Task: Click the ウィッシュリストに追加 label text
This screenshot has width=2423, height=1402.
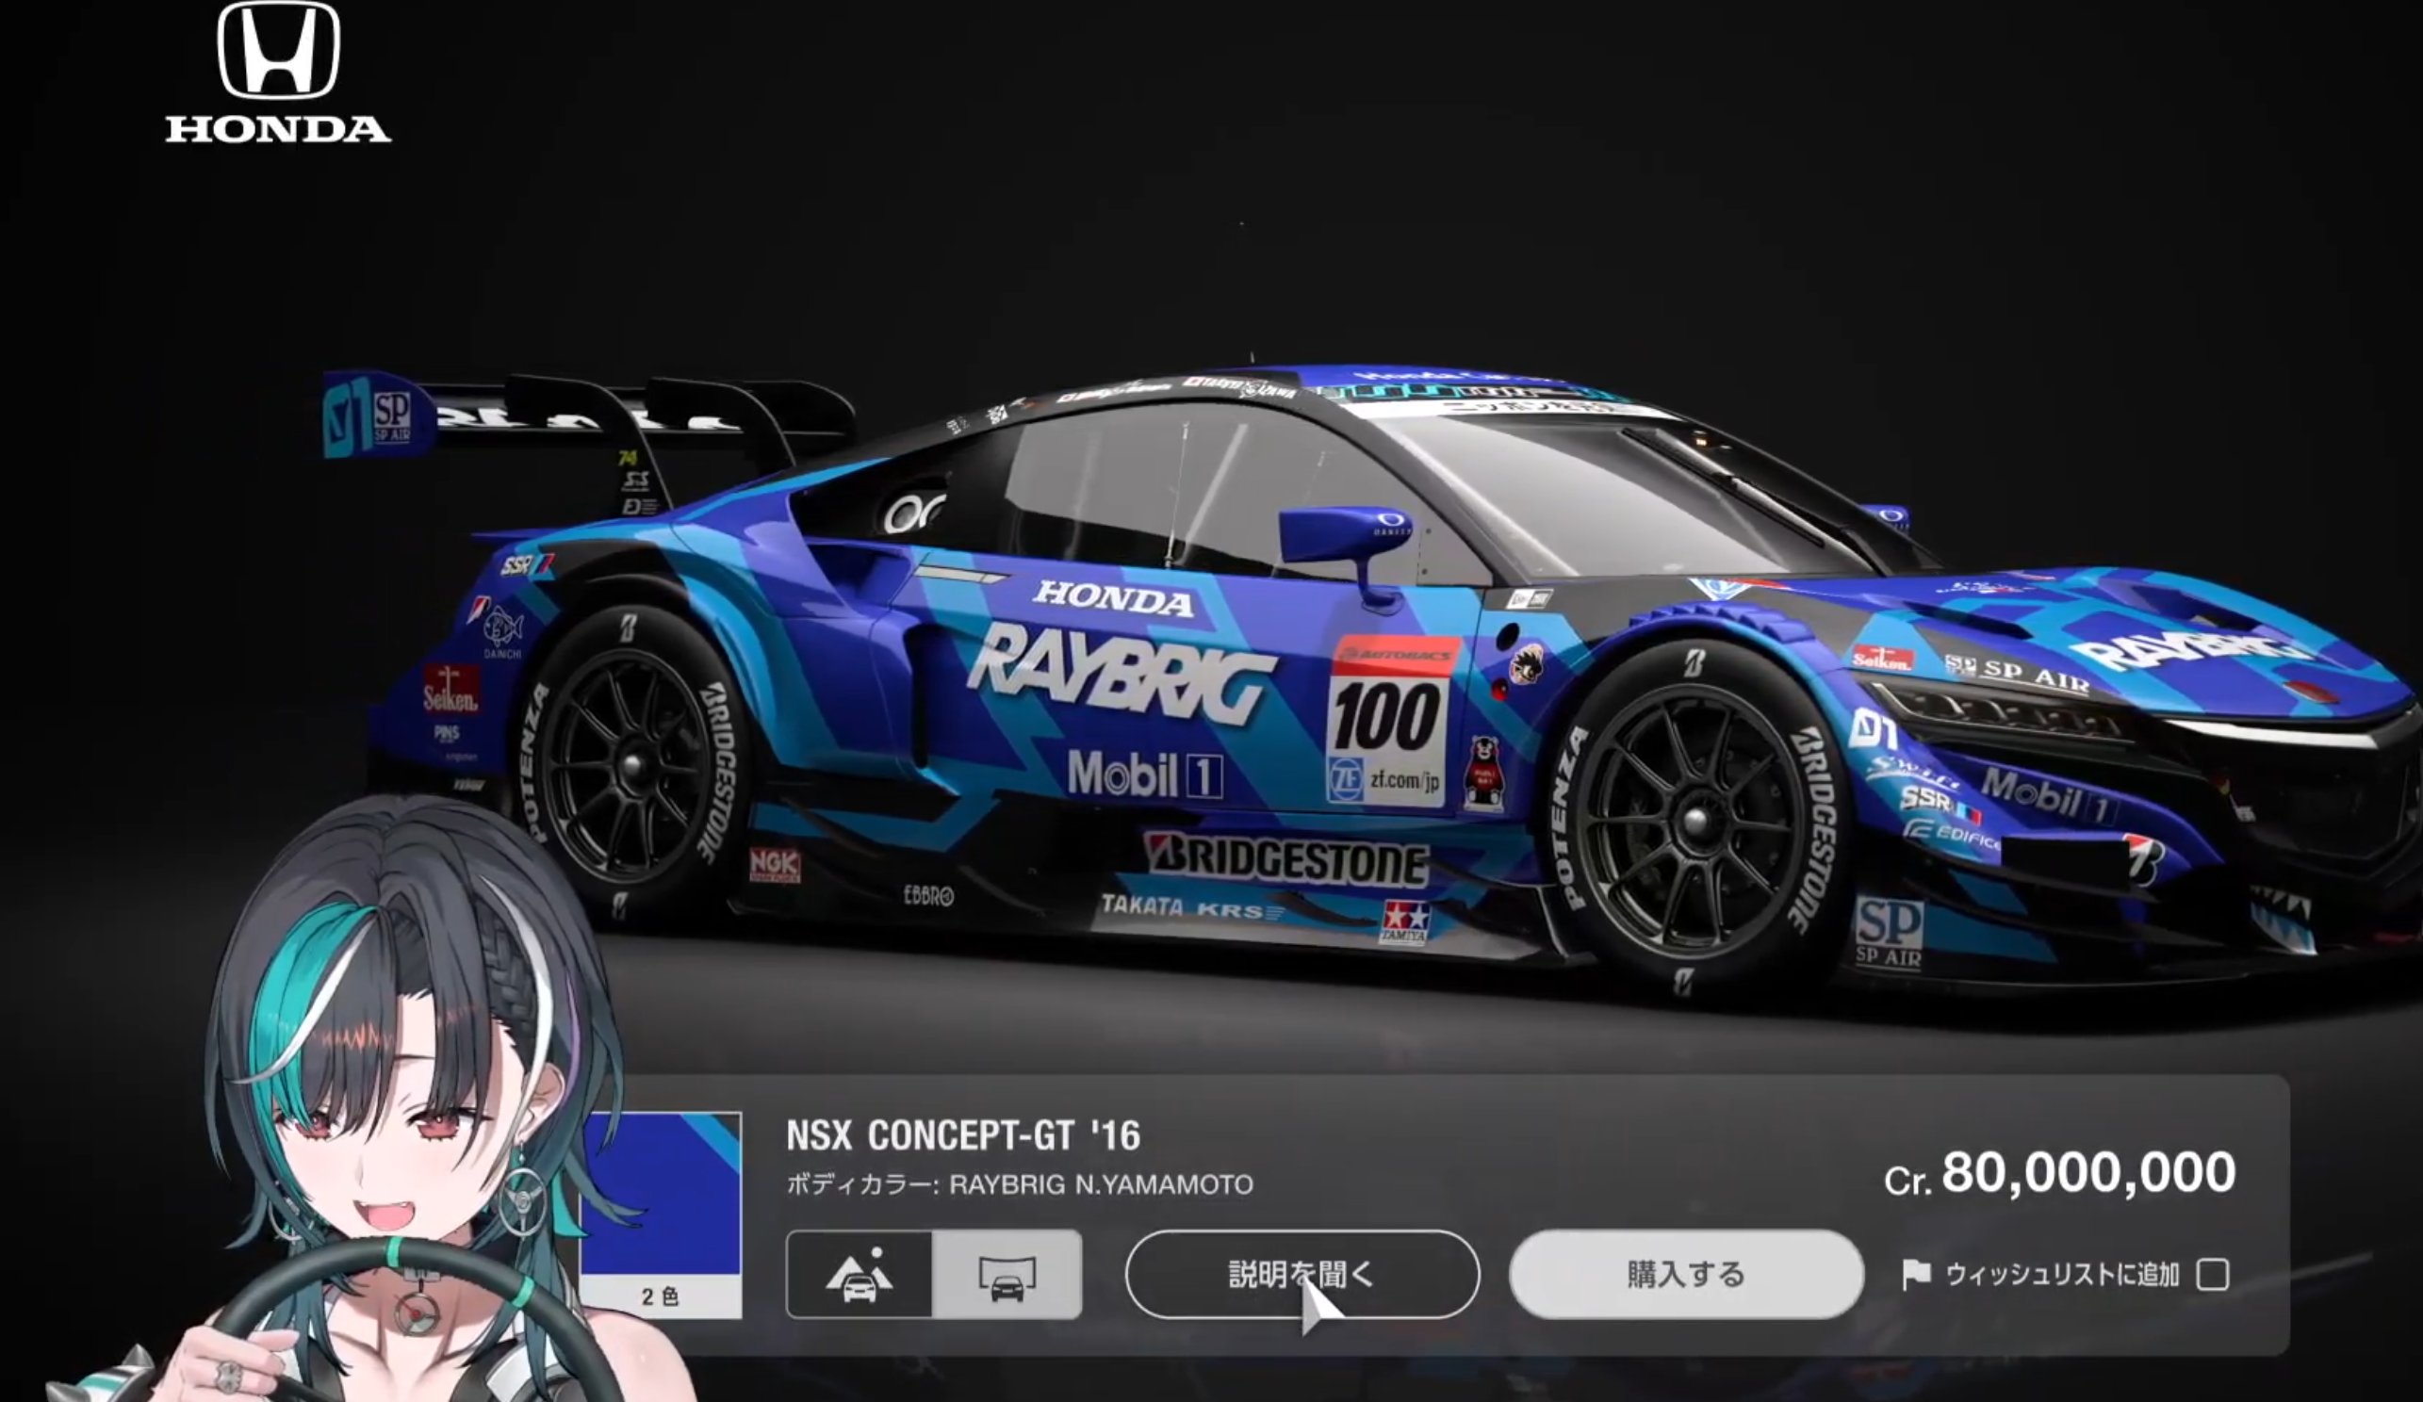Action: tap(2061, 1274)
